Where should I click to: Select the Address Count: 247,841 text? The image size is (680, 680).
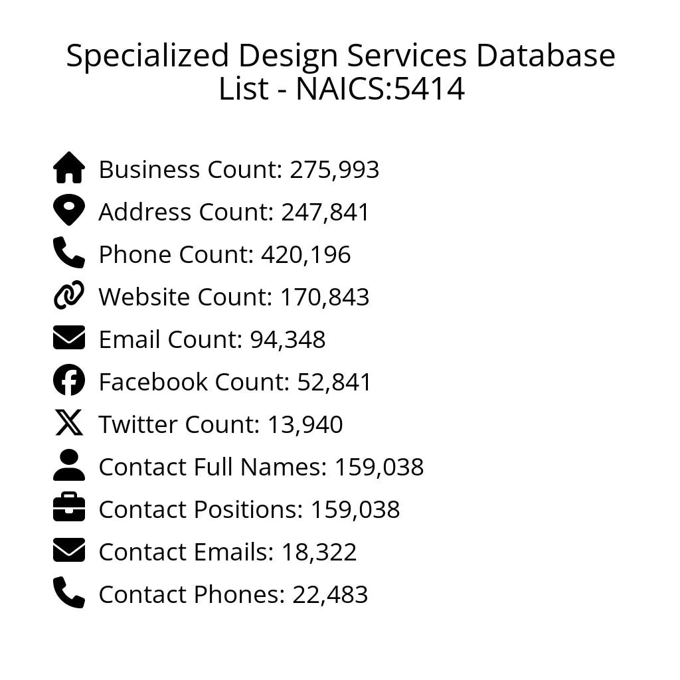coord(234,212)
